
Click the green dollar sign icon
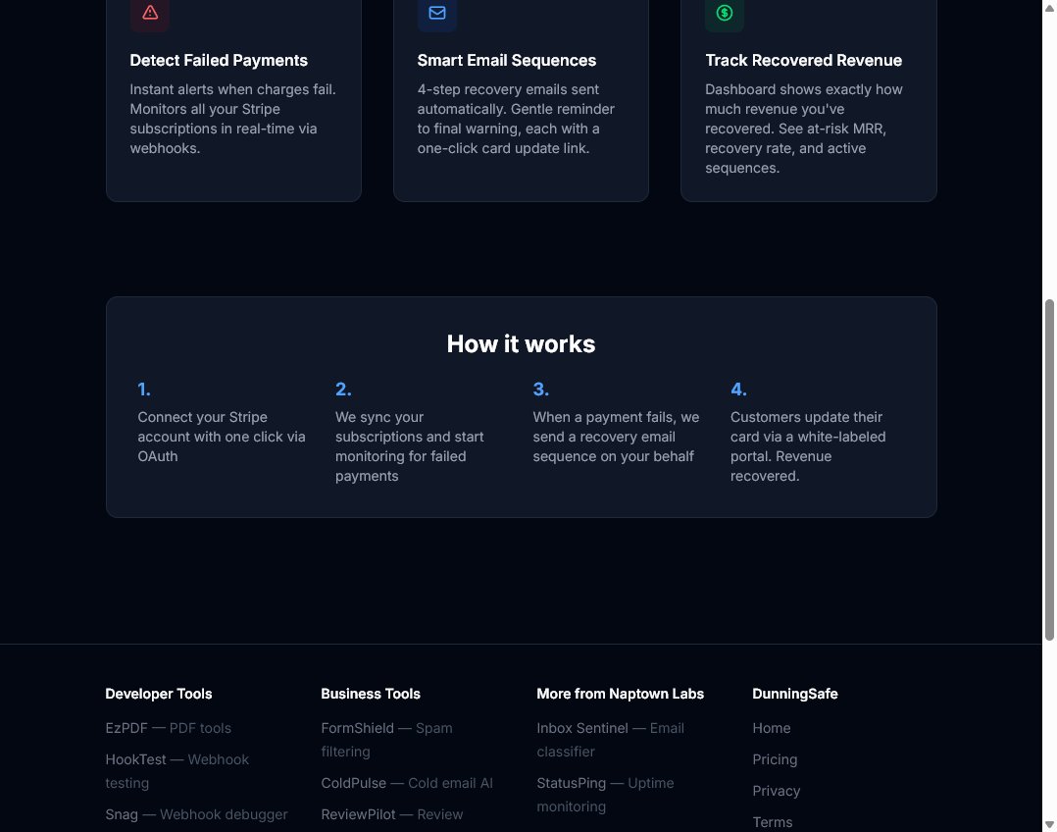pyautogui.click(x=725, y=13)
